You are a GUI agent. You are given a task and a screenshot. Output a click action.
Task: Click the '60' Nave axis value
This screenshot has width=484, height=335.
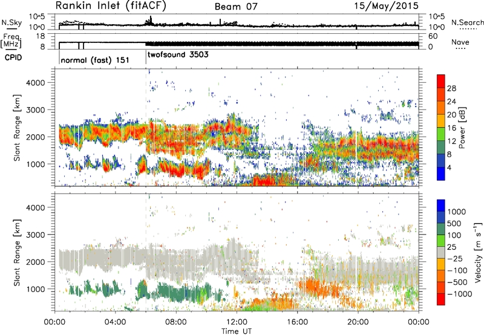pyautogui.click(x=433, y=36)
